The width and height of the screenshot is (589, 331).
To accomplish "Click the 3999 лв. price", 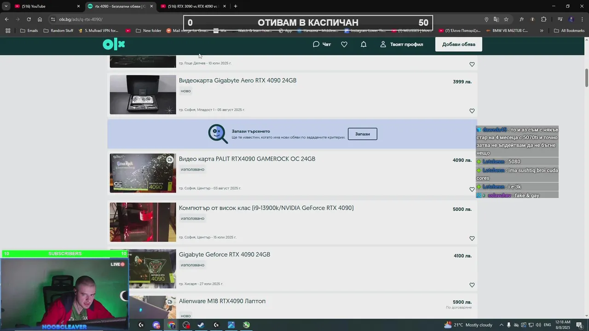I will click(x=462, y=82).
